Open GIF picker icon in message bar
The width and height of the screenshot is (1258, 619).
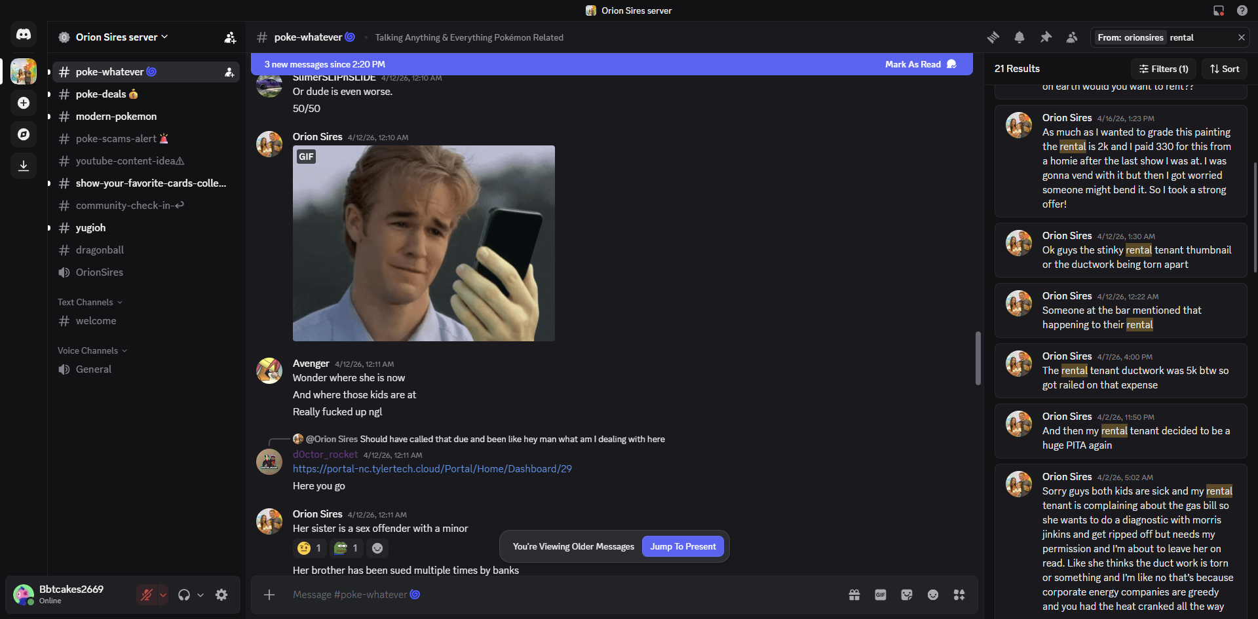coord(881,595)
